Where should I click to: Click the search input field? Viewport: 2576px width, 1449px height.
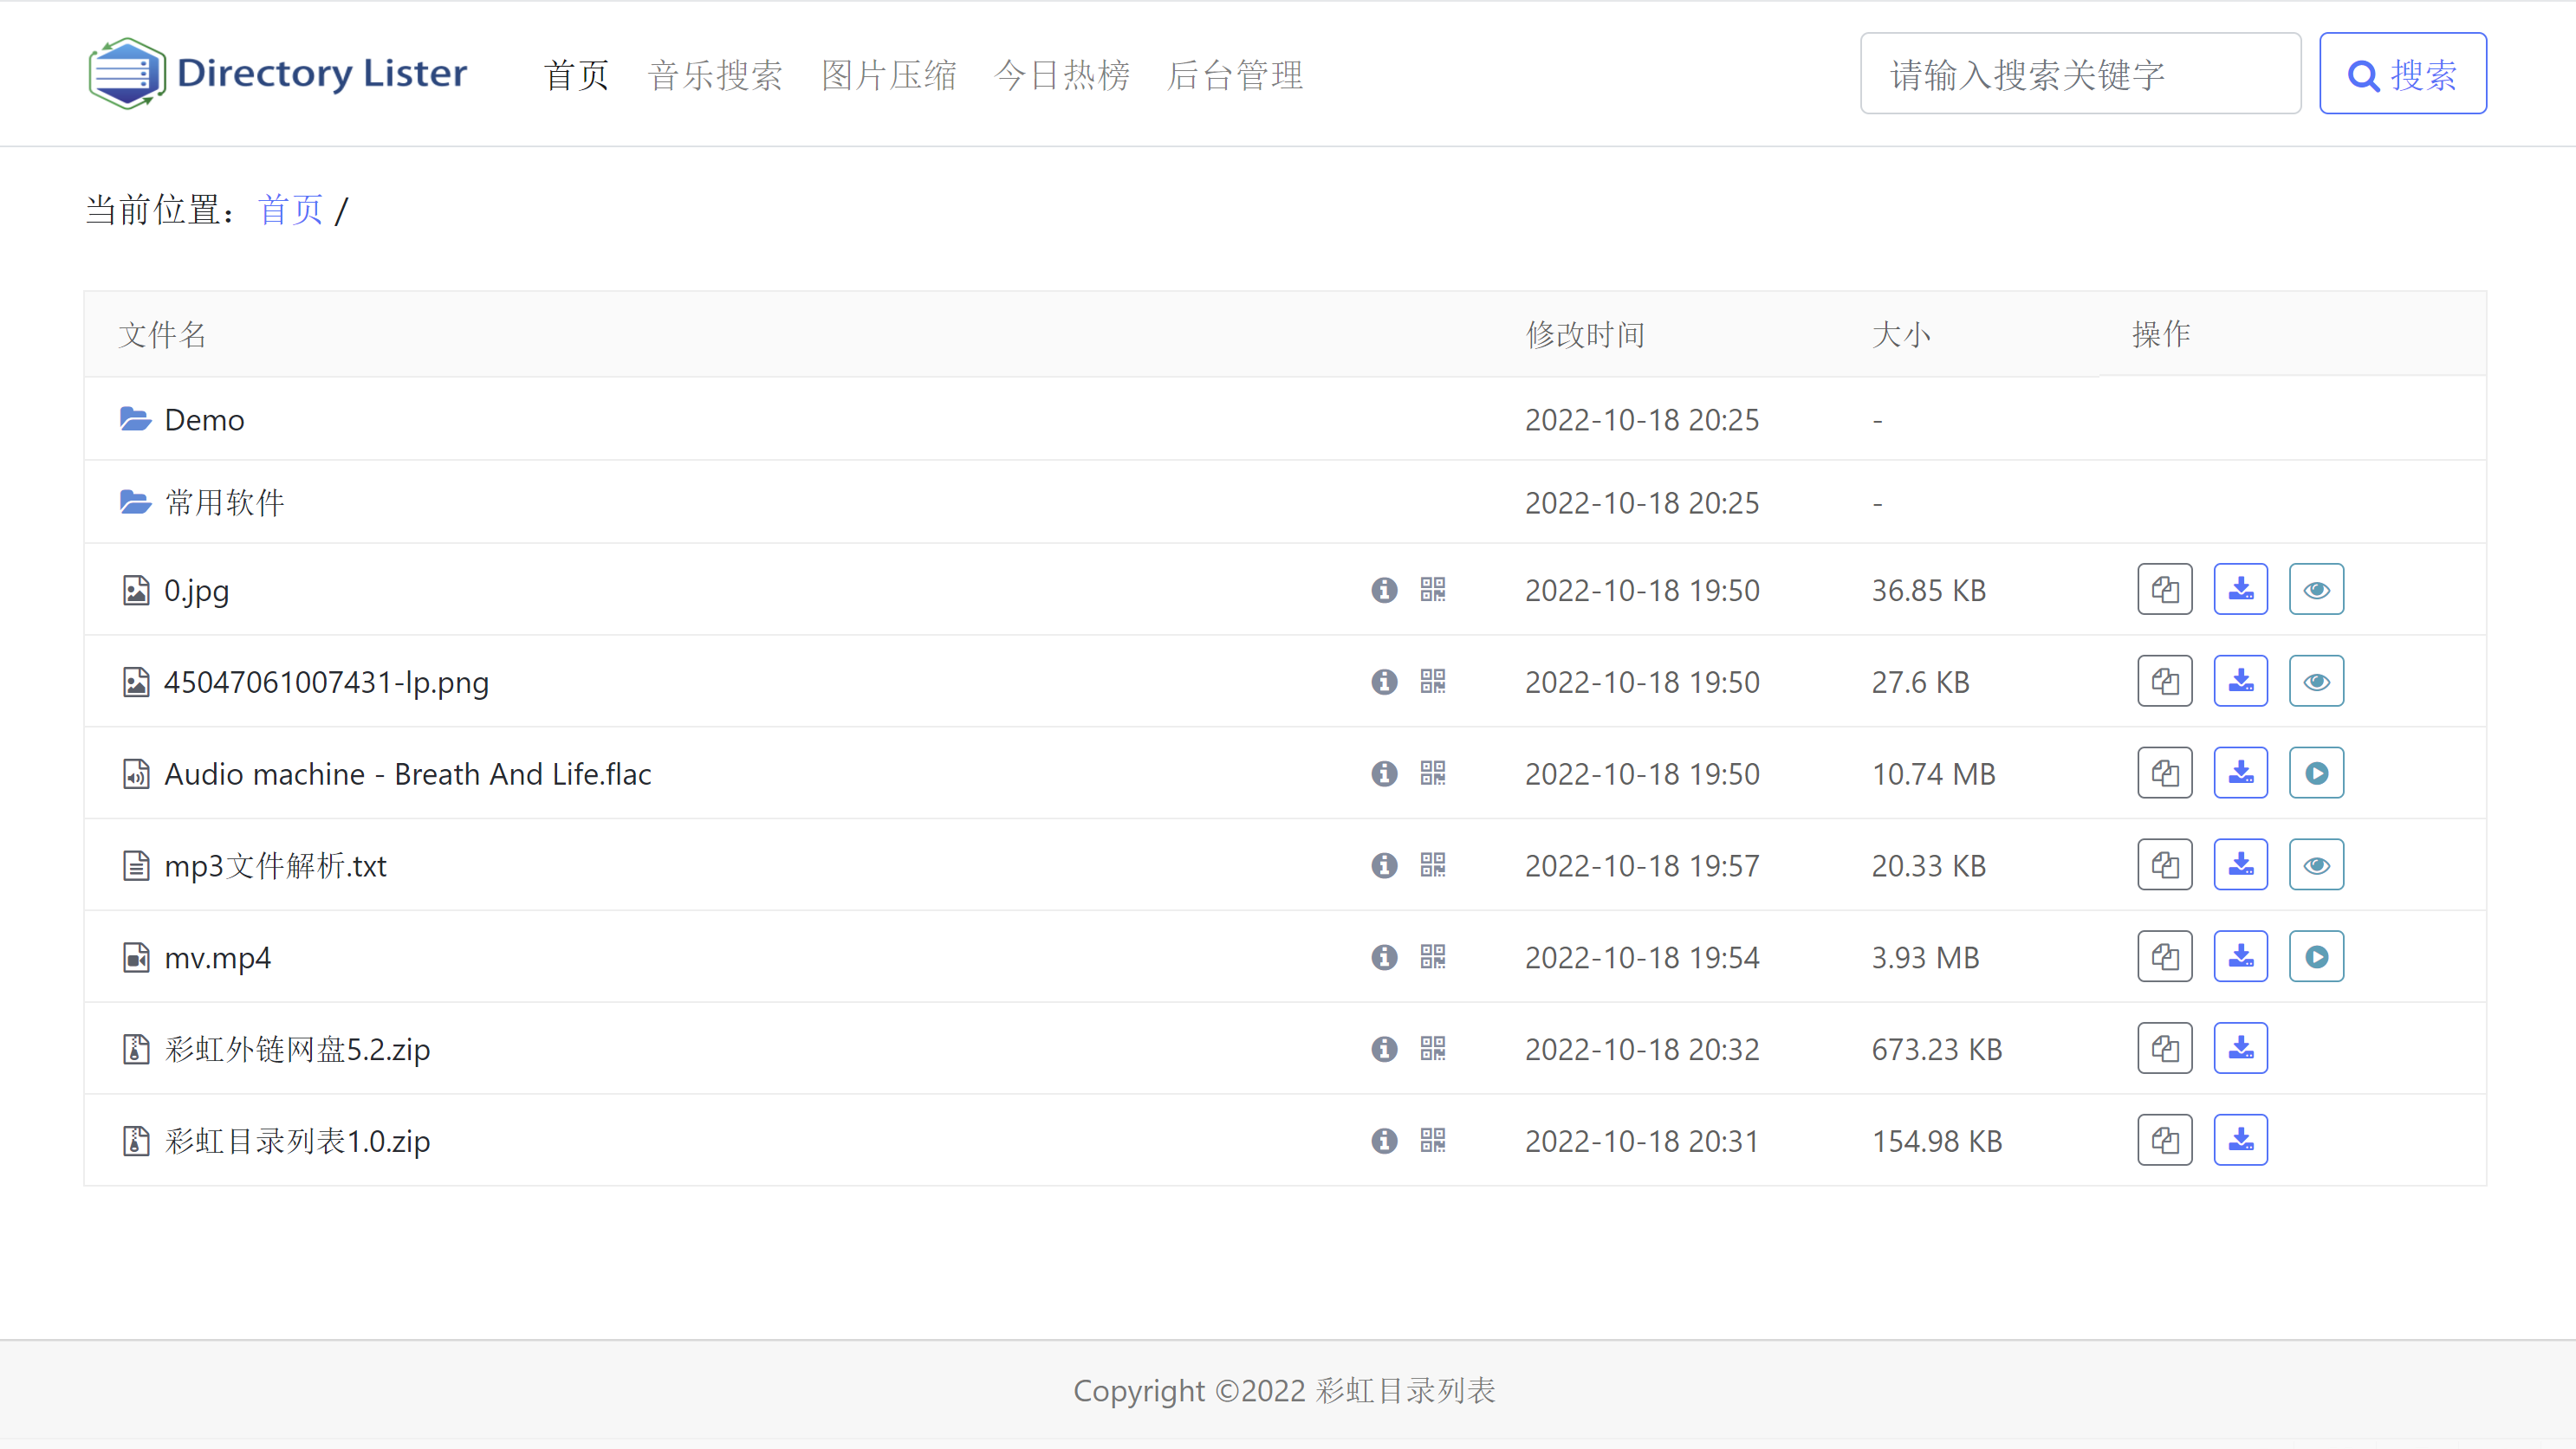coord(2080,73)
